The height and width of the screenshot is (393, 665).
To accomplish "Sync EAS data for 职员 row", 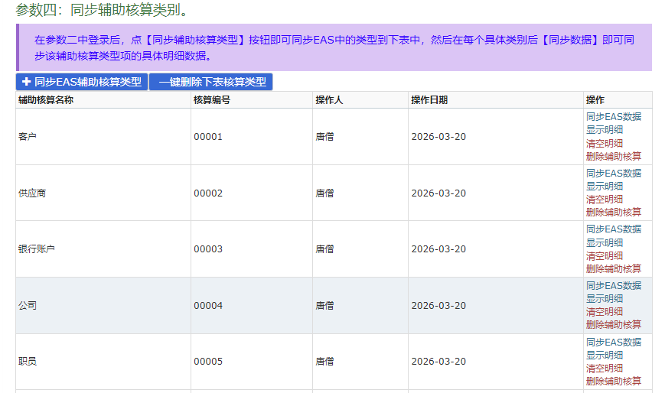I will pos(613,343).
